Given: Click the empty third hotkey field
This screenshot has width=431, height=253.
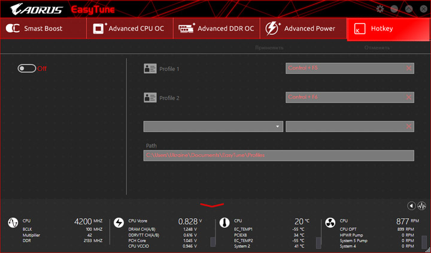Looking at the screenshot, I should click(350, 126).
